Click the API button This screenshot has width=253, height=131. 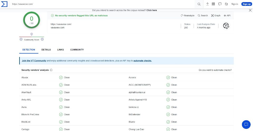(x=227, y=15)
